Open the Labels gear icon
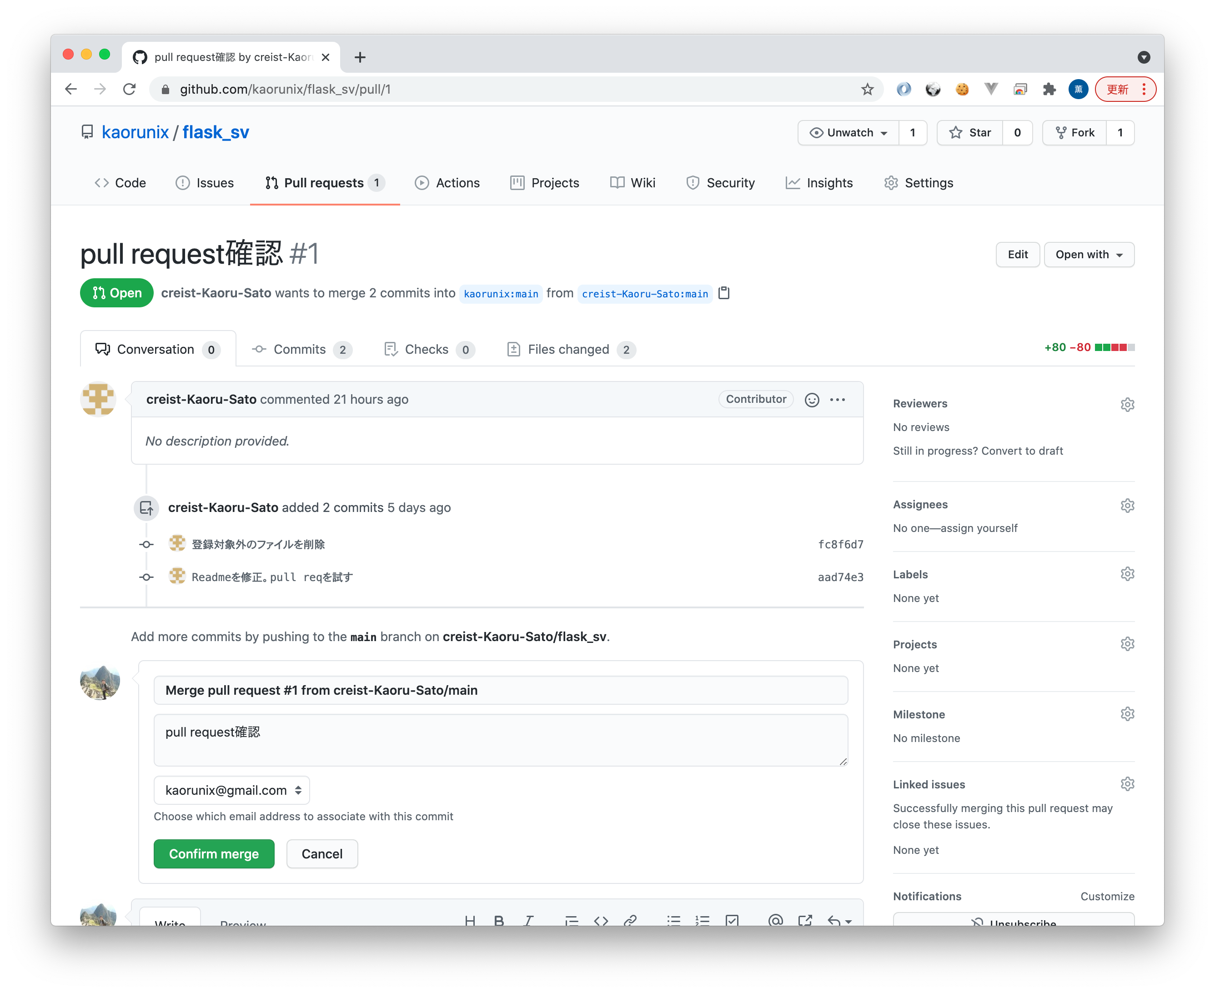Screen dimensions: 1215x993 click(1127, 574)
